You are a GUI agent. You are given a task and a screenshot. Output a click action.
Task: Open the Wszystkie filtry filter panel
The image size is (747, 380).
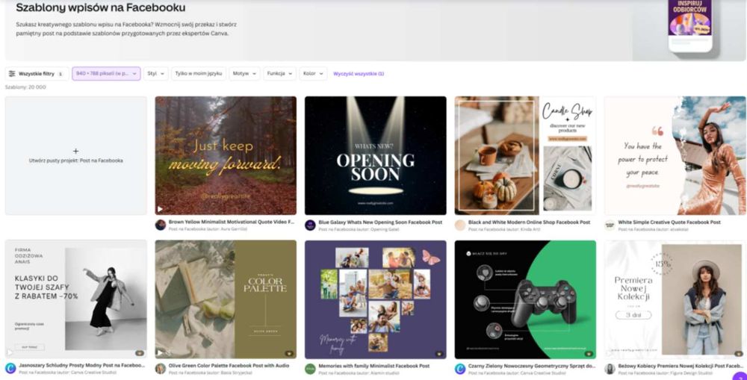(35, 74)
